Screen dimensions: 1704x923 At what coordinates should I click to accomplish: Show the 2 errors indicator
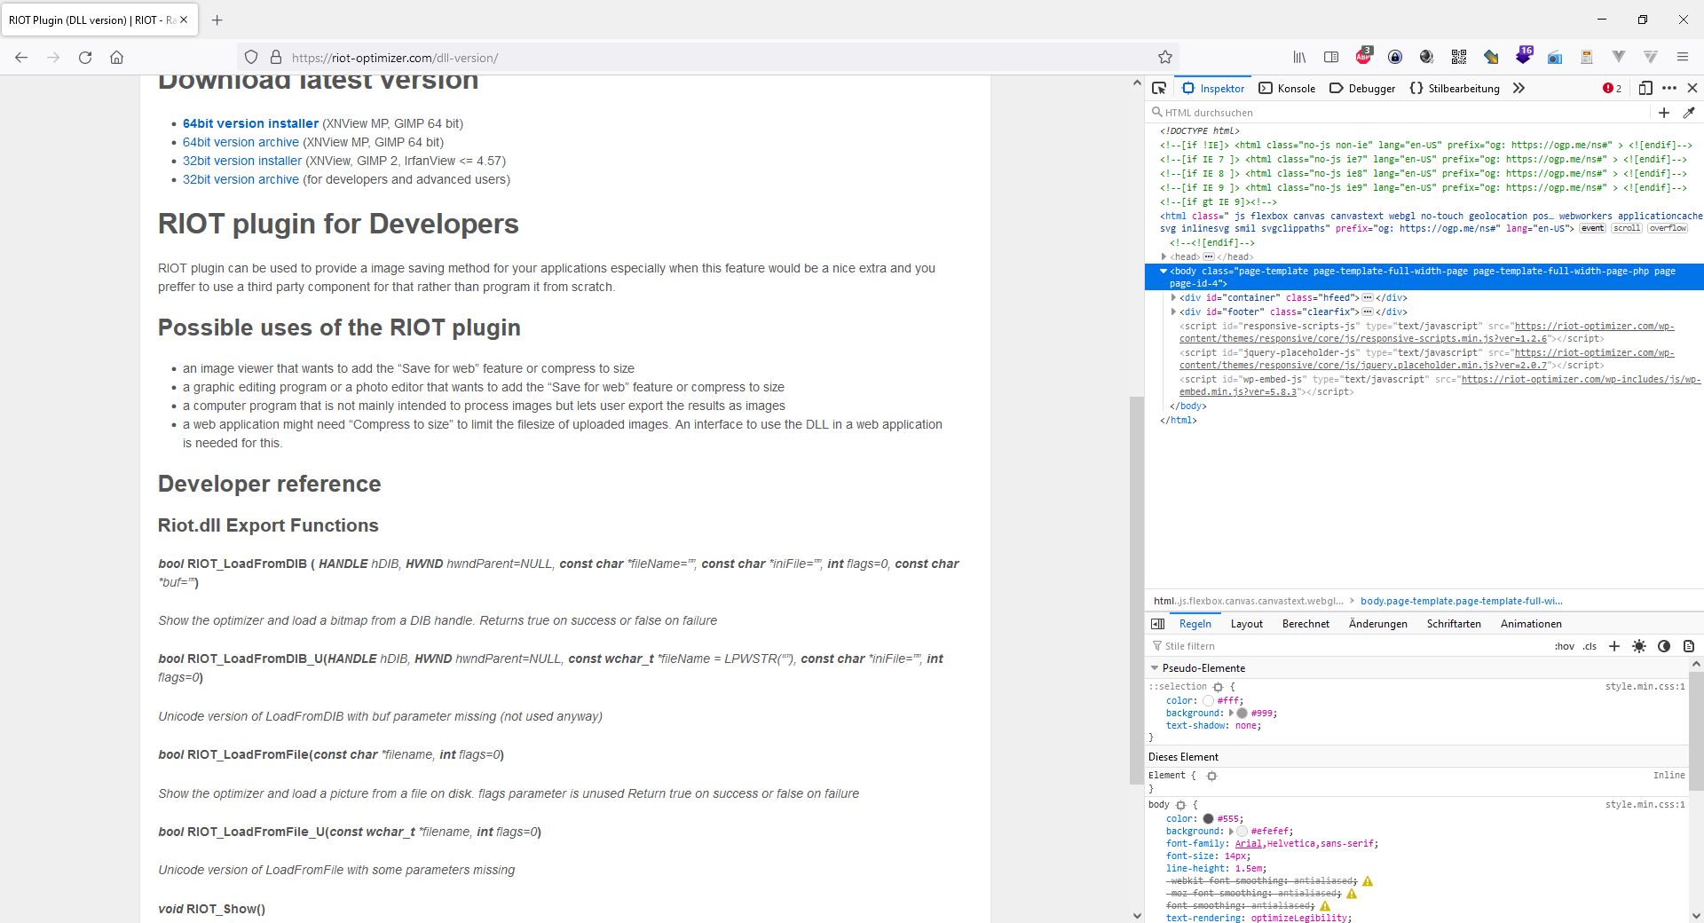pos(1613,88)
